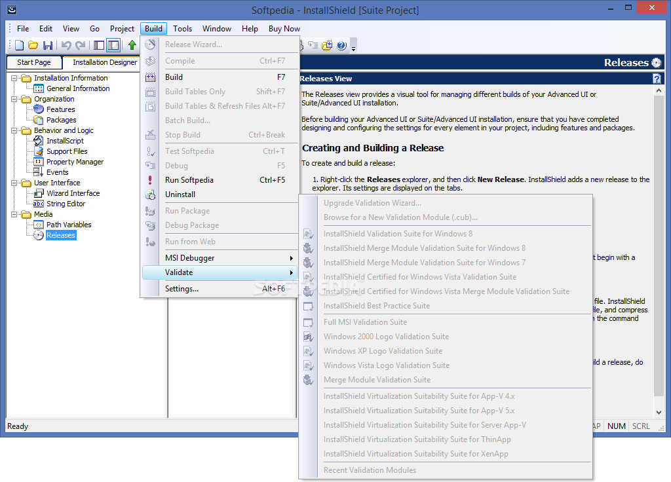Select the Installation Information folder label

coord(71,79)
